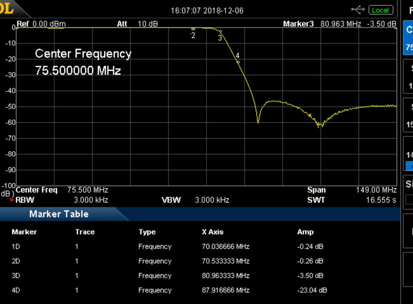The height and width of the screenshot is (304, 413).
Task: Click the green Local mode indicator
Action: click(381, 10)
